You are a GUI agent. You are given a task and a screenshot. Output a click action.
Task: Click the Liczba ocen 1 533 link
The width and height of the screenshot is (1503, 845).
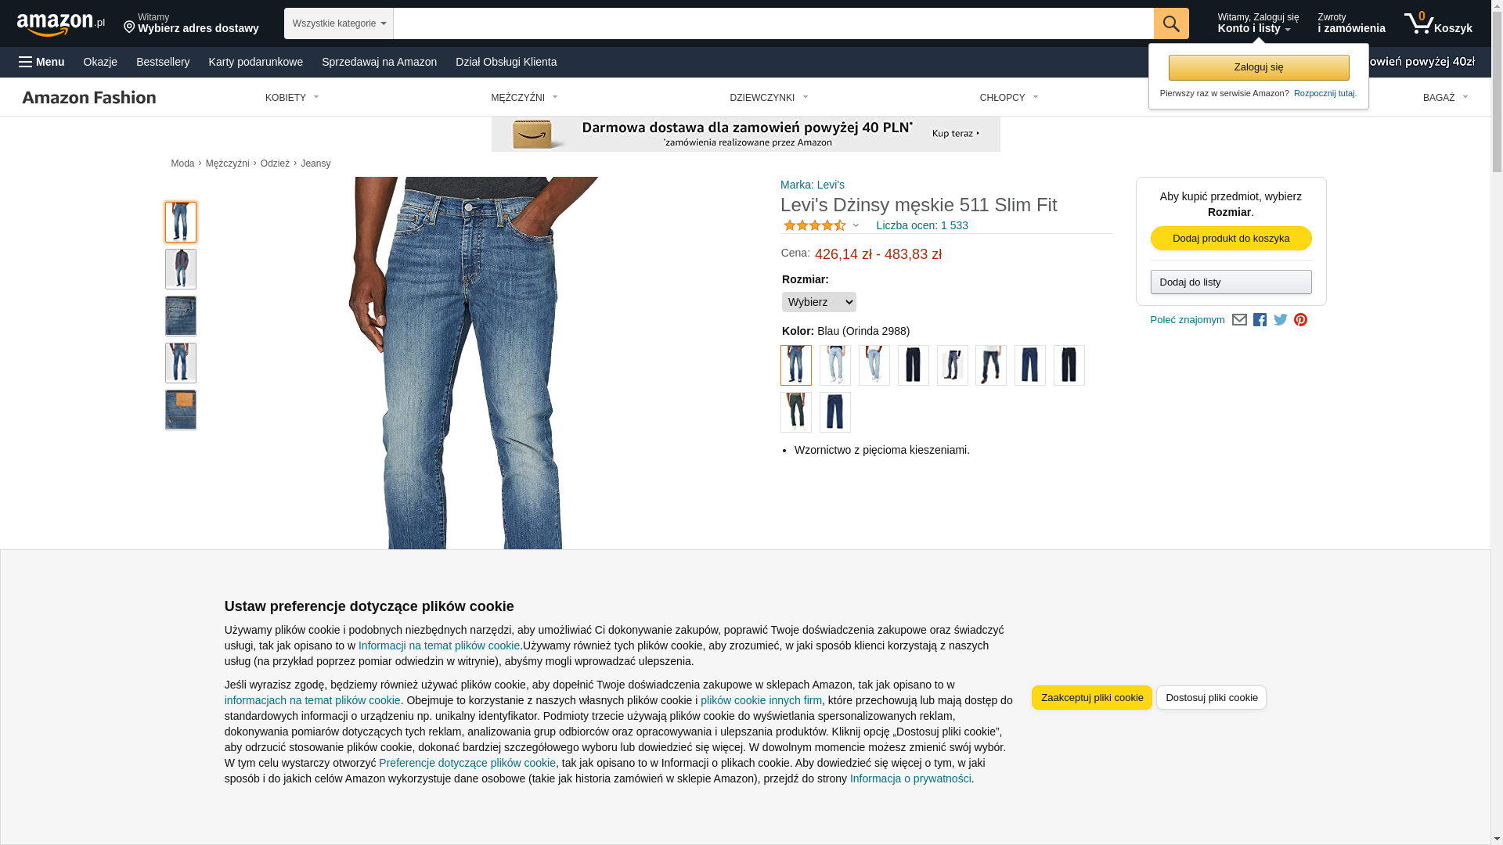click(x=922, y=225)
